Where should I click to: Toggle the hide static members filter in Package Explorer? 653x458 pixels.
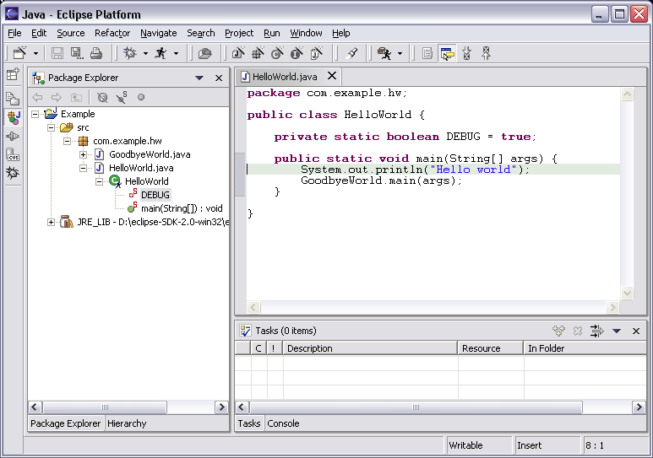point(122,97)
